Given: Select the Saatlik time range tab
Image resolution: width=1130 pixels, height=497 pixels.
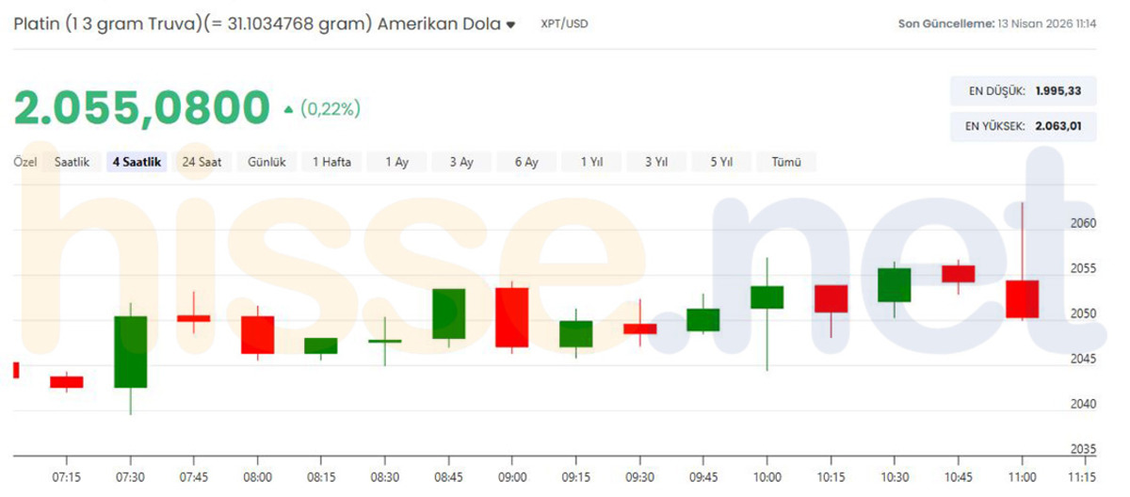Looking at the screenshot, I should click(72, 162).
